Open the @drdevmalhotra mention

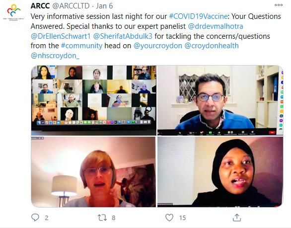216,26
